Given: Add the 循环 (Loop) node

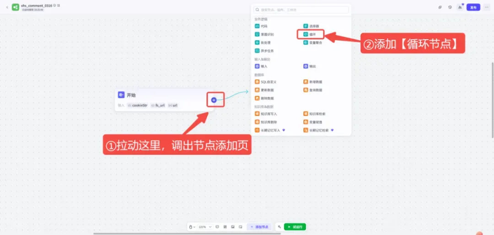Looking at the screenshot, I should pos(310,34).
